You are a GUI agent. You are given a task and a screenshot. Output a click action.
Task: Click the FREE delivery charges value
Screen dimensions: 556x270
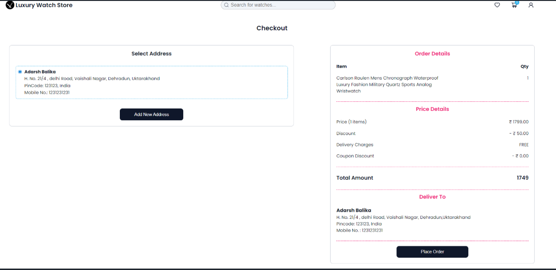523,145
